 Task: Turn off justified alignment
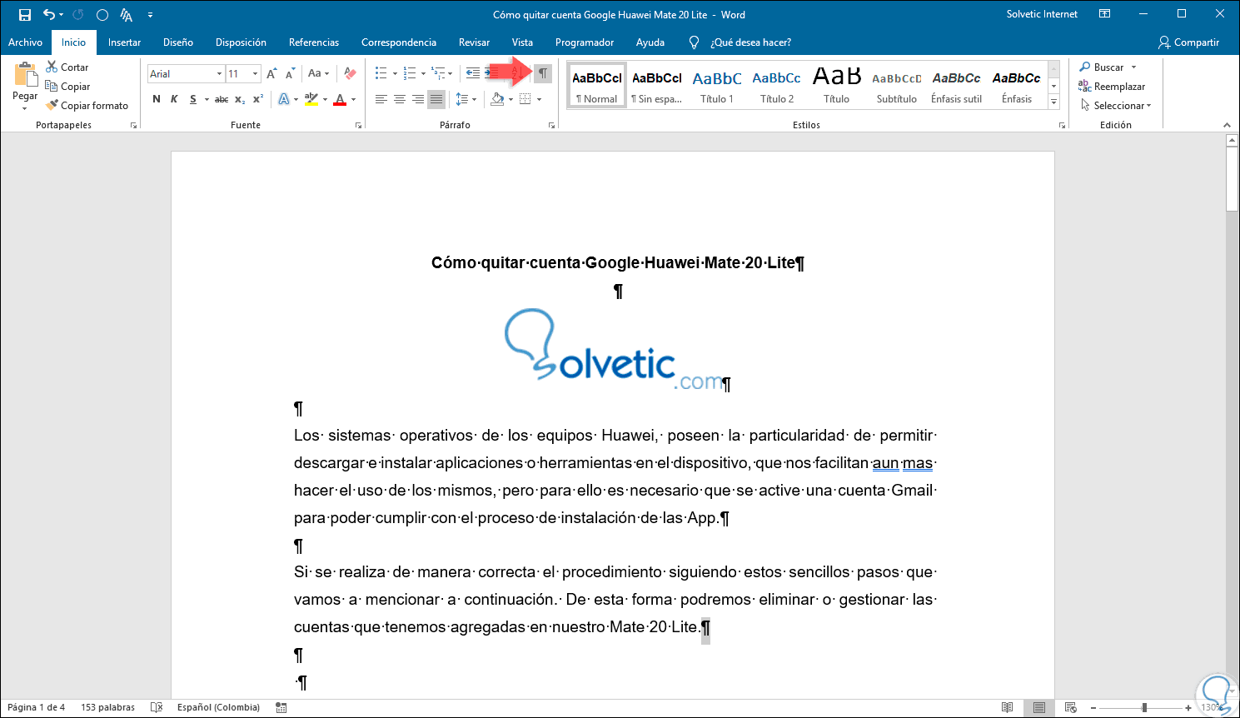coord(436,100)
